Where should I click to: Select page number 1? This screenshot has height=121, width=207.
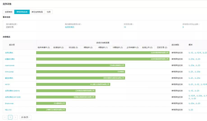(10, 117)
